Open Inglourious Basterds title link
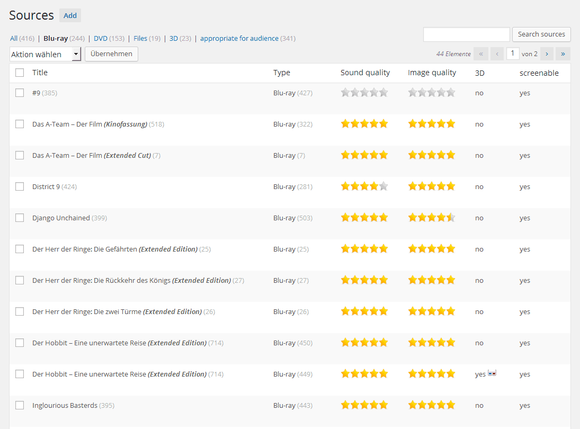The height and width of the screenshot is (429, 580). coord(65,405)
